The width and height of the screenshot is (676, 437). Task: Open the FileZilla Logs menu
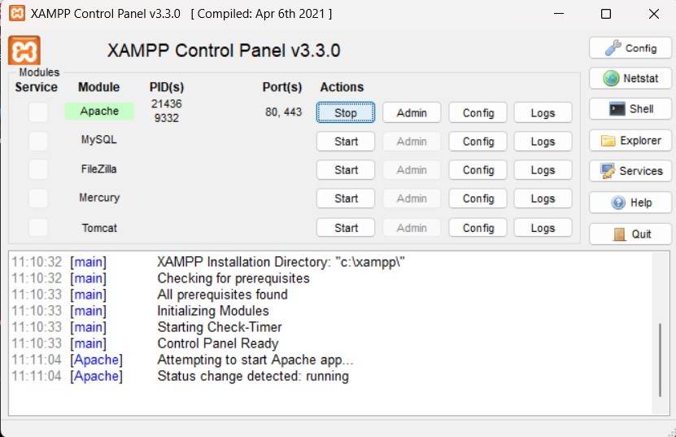(543, 170)
